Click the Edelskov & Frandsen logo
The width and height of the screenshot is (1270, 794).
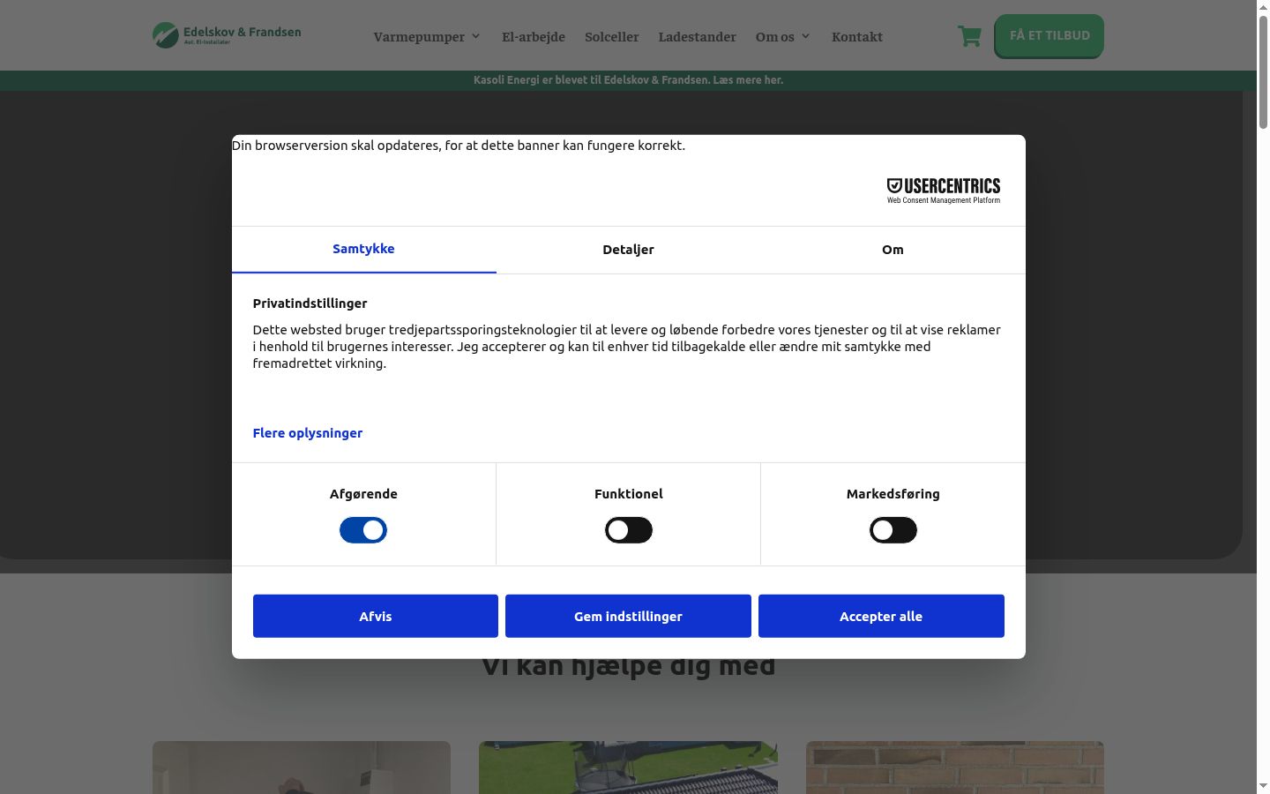click(227, 35)
